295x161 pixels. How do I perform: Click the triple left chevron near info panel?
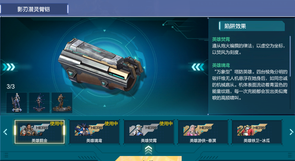198,67
